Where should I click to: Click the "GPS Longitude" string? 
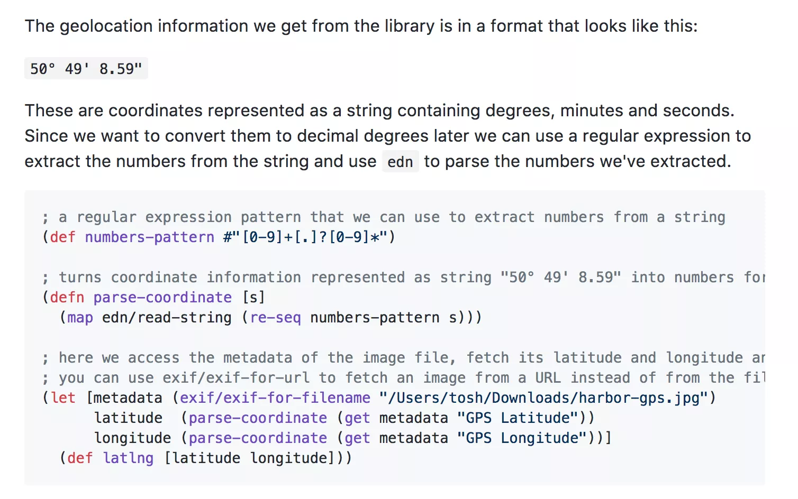(521, 438)
